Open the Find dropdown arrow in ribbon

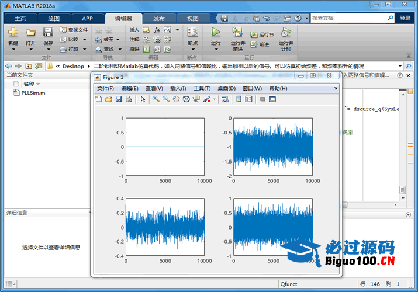tap(120, 49)
